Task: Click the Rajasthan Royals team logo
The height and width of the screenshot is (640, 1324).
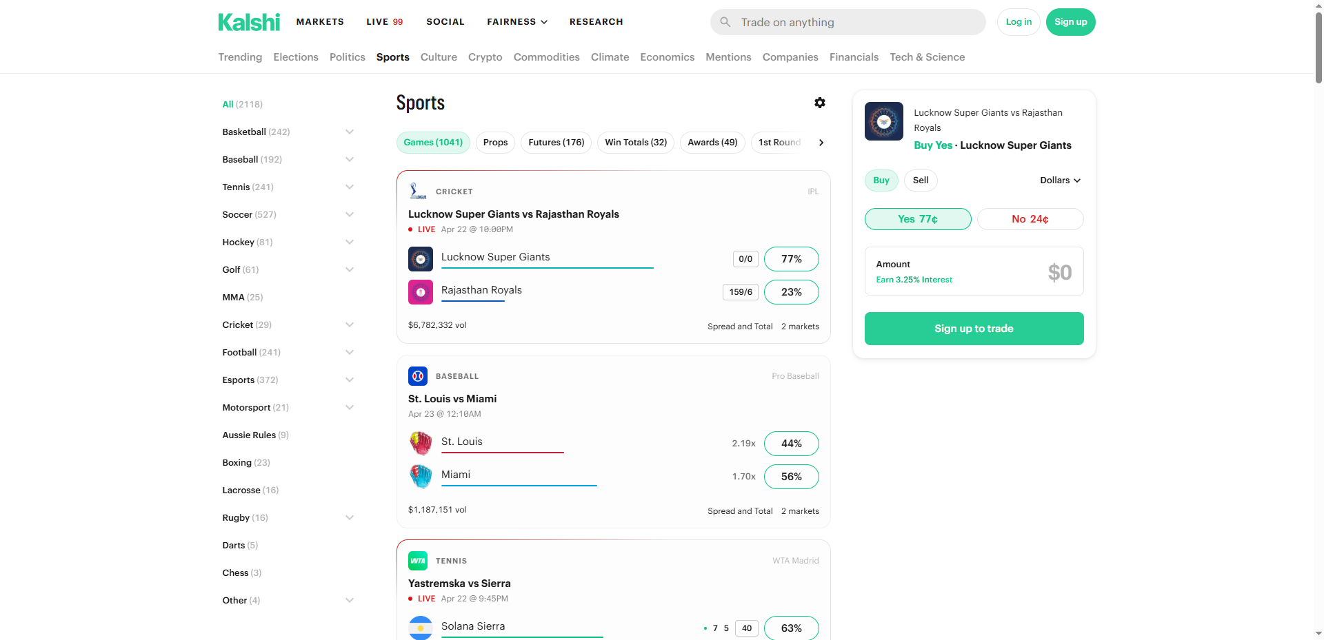Action: point(421,292)
